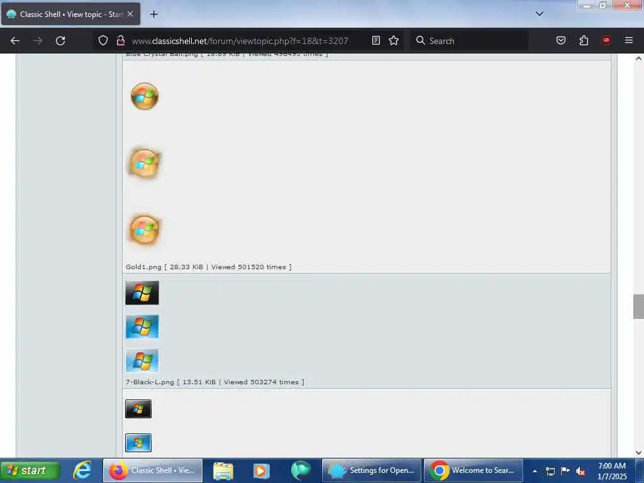The height and width of the screenshot is (483, 644).
Task: Focus the Search box in toolbar
Action: (469, 41)
